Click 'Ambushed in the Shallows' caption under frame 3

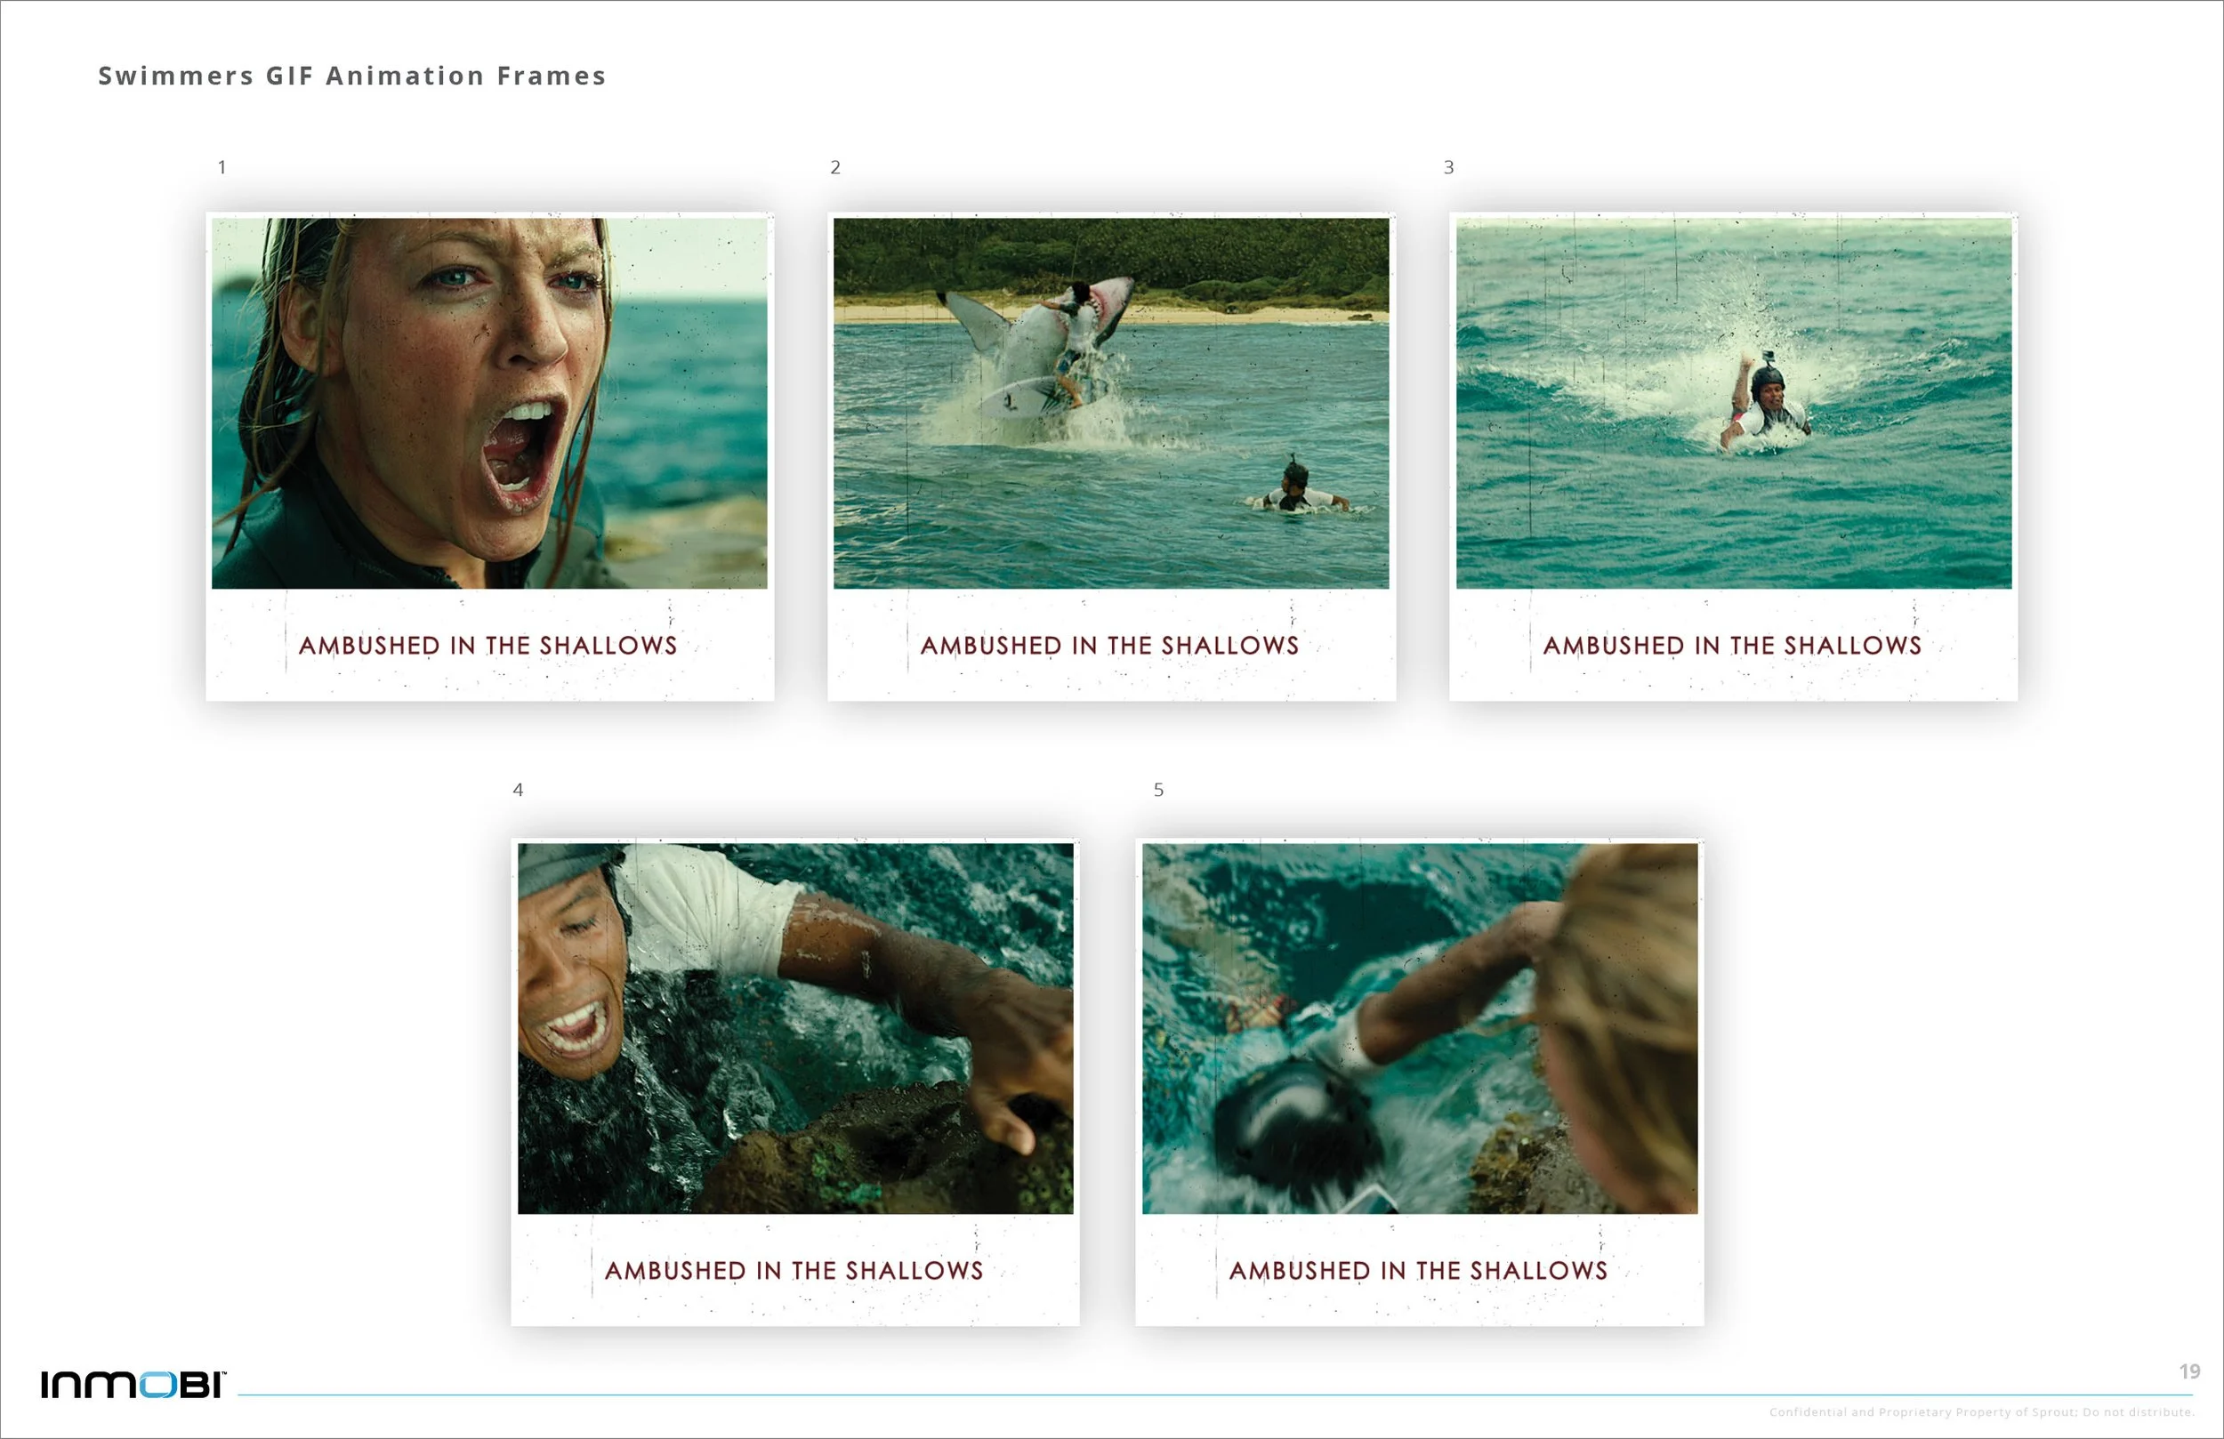pos(1731,646)
